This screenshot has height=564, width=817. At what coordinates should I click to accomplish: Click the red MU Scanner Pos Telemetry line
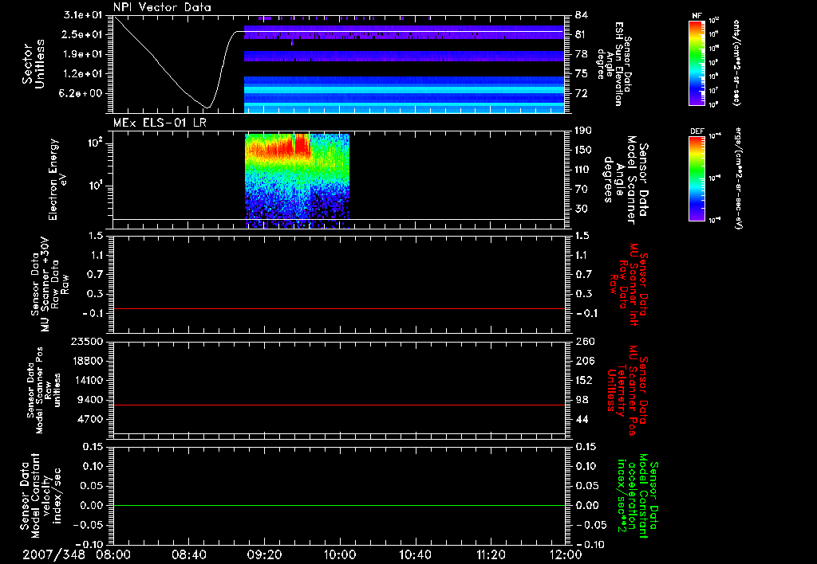[339, 405]
